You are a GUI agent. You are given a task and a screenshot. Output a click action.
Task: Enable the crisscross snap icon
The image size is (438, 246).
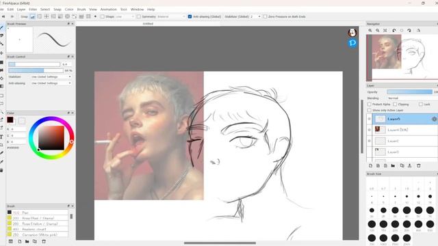click(x=47, y=16)
